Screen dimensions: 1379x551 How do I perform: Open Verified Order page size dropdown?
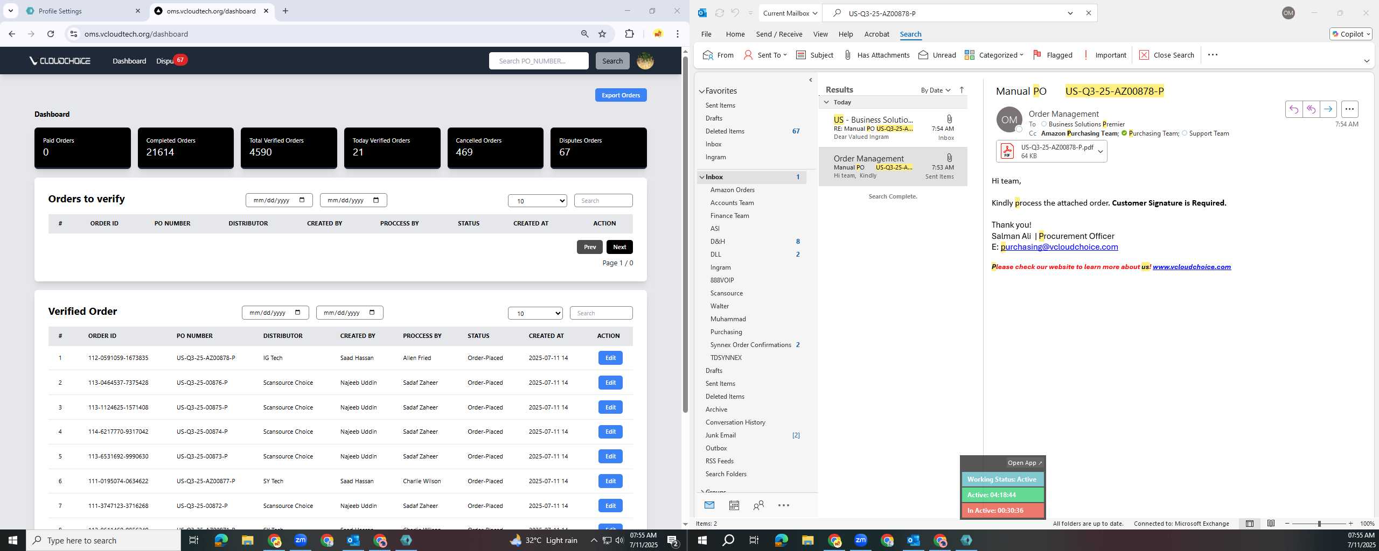pos(535,313)
